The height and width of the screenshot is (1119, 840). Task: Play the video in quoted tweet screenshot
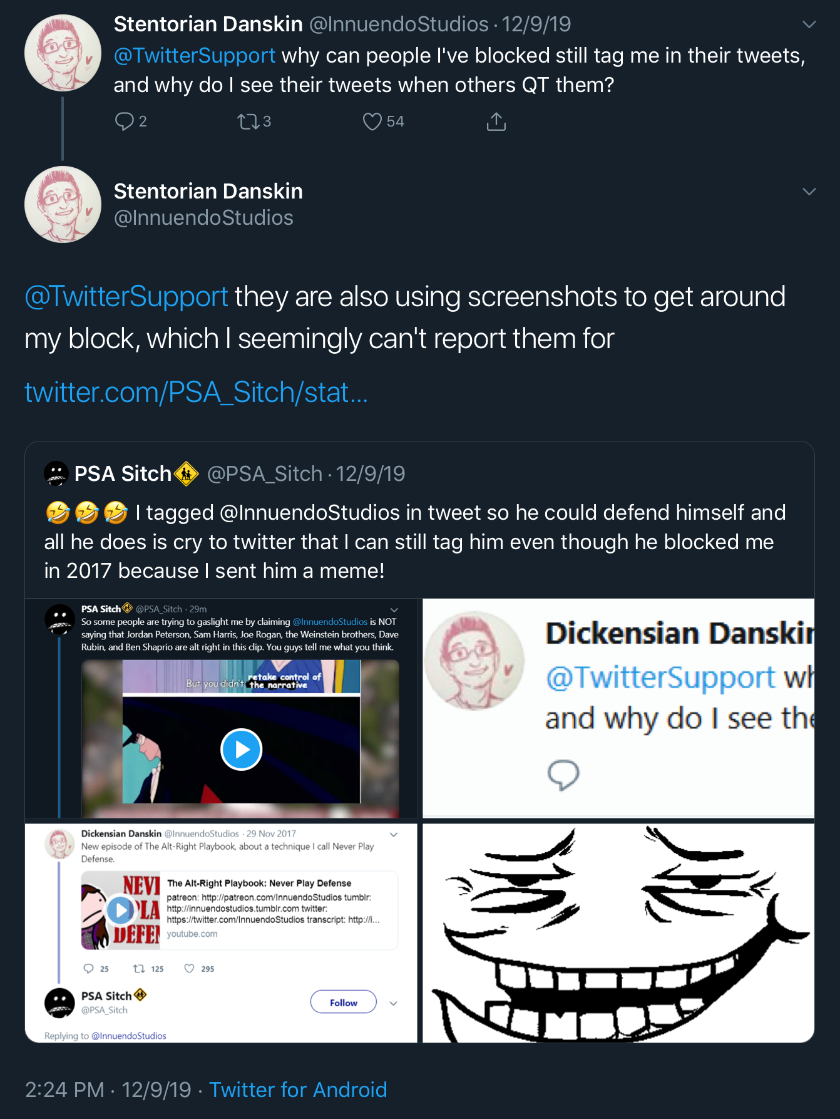pos(241,750)
